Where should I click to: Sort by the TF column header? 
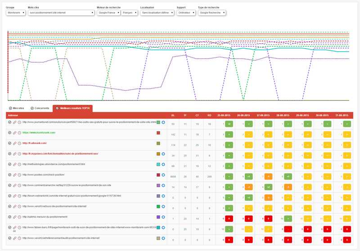[x=185, y=116]
